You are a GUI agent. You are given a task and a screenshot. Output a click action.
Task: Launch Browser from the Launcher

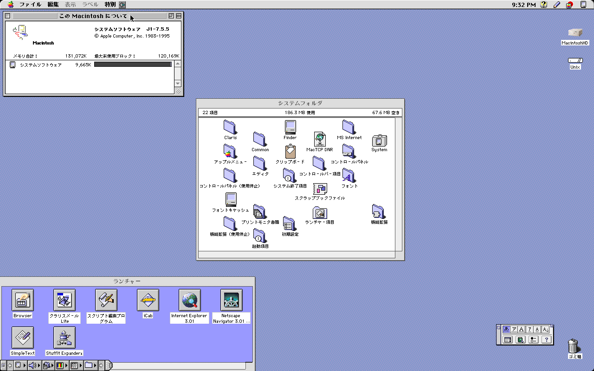[x=23, y=301]
